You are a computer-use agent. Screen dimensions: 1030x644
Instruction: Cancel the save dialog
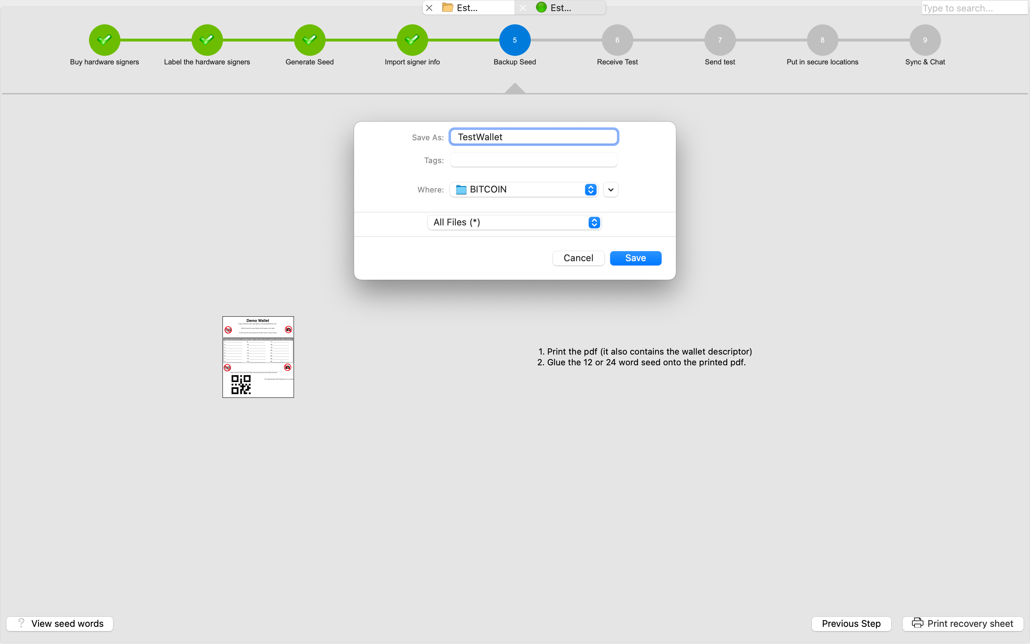click(x=578, y=258)
